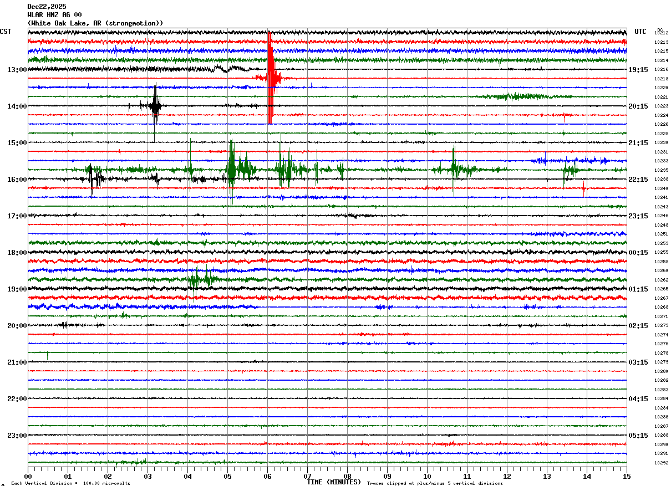Click the UTC timezone label
The image size is (671, 491).
click(x=640, y=32)
